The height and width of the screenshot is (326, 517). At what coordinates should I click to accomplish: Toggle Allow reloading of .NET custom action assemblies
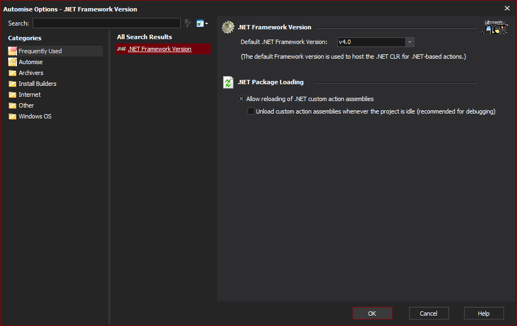241,99
